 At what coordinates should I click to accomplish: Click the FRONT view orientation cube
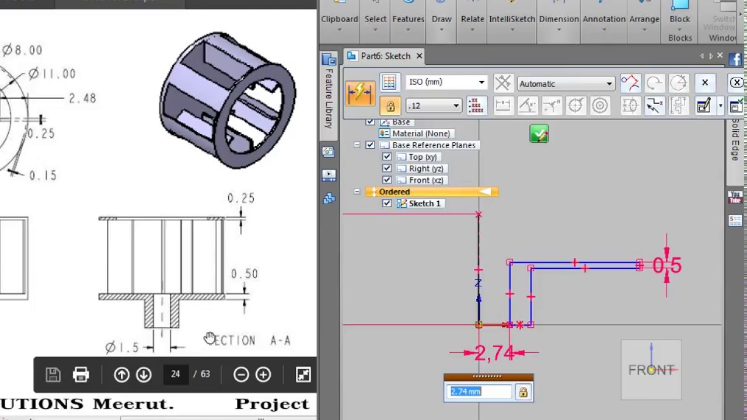coord(651,370)
